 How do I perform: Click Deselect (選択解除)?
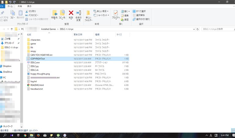coord(139,15)
